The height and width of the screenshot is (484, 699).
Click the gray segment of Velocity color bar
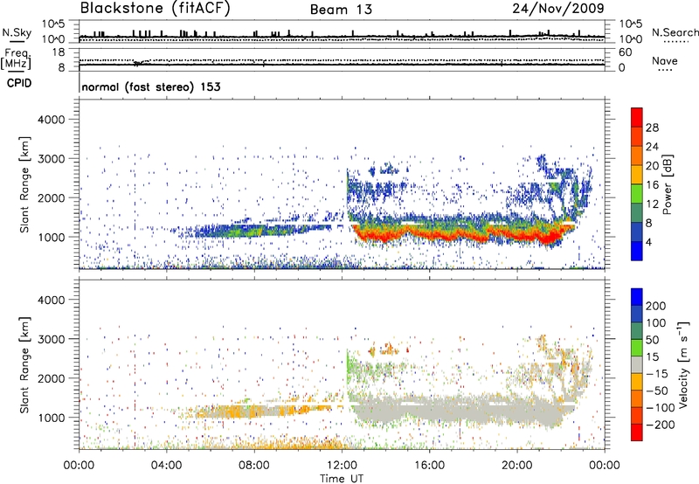(637, 365)
